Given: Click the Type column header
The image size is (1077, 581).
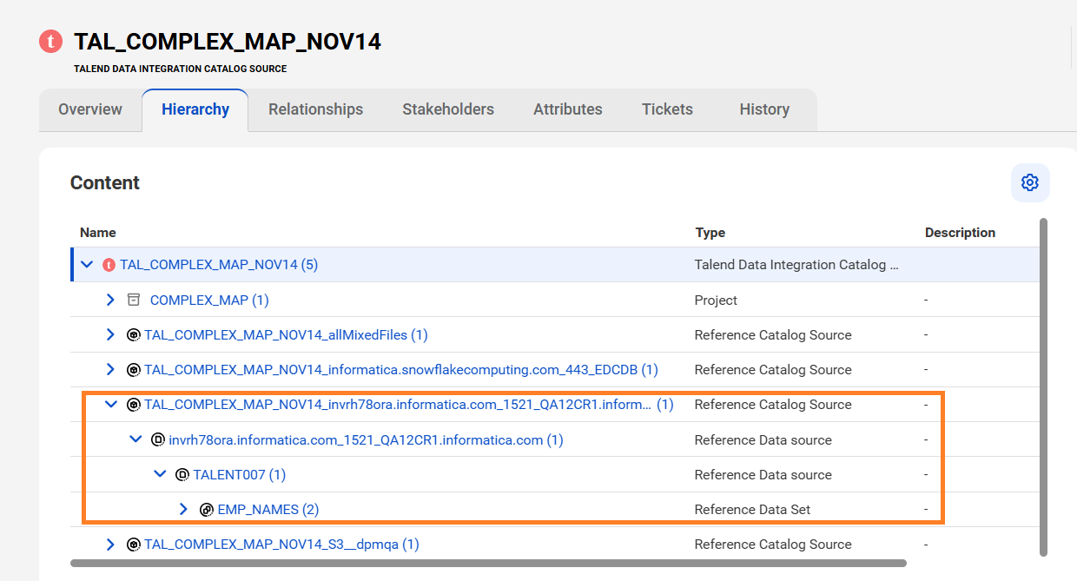Looking at the screenshot, I should click(710, 233).
